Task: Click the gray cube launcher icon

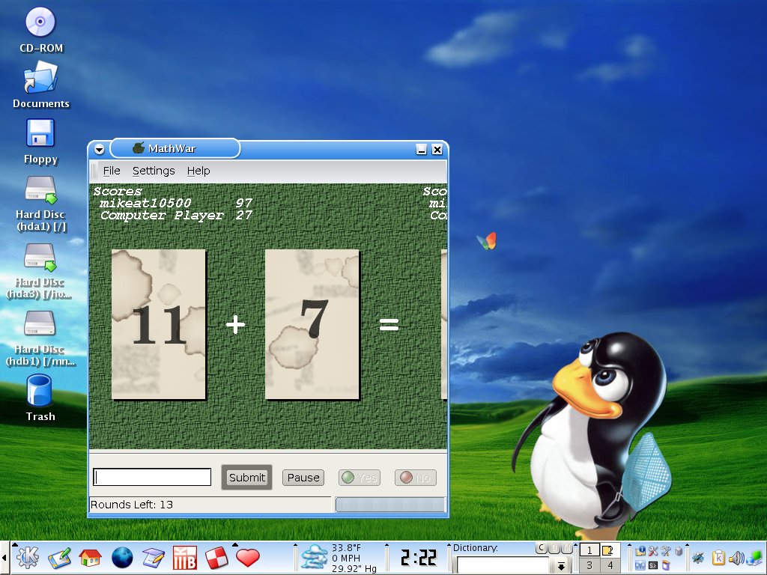Action: click(679, 551)
